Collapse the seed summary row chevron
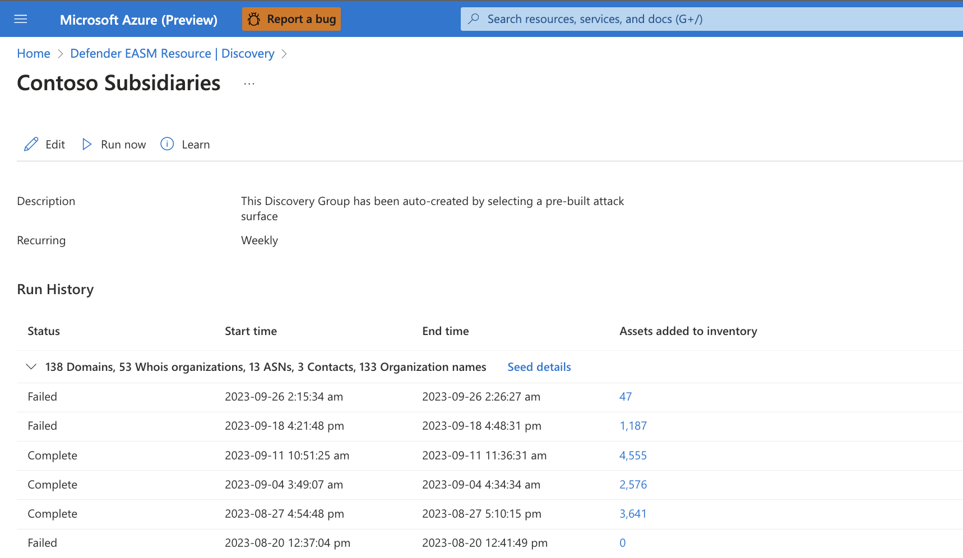Viewport: 963px width, 558px height. [x=31, y=367]
